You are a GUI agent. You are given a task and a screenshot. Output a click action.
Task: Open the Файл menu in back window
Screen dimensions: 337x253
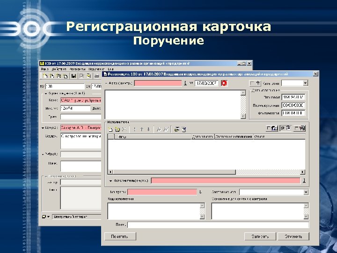point(44,69)
